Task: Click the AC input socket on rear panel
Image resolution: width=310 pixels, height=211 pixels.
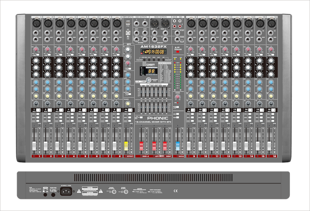Action: [x=66, y=191]
